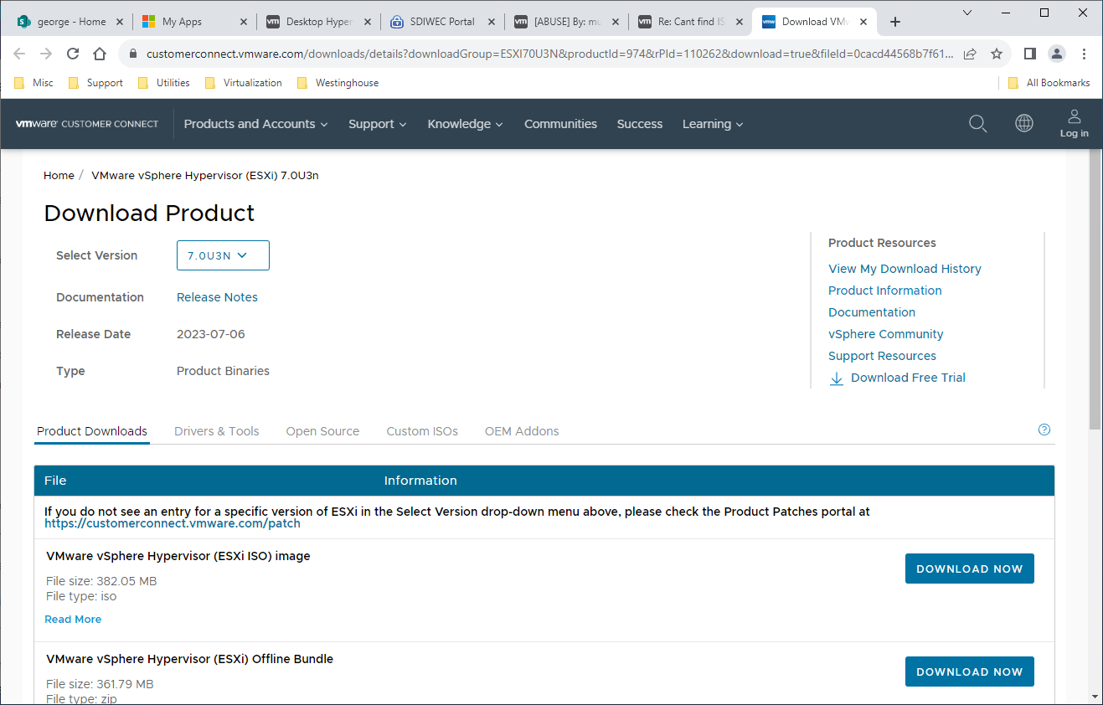
Task: Expand the Learning navigation menu
Action: 713,124
